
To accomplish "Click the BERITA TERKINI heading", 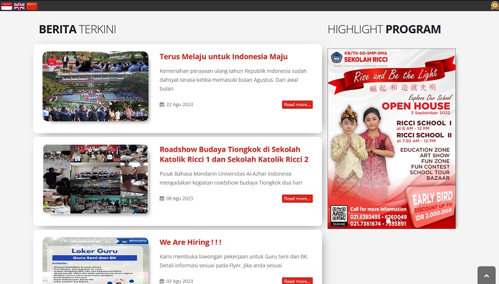I will pyautogui.click(x=77, y=29).
